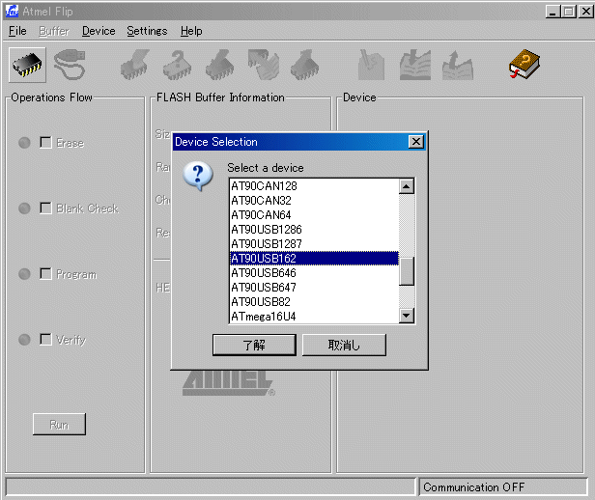The image size is (595, 500).
Task: Confirm with the 了解 button
Action: pyautogui.click(x=254, y=345)
